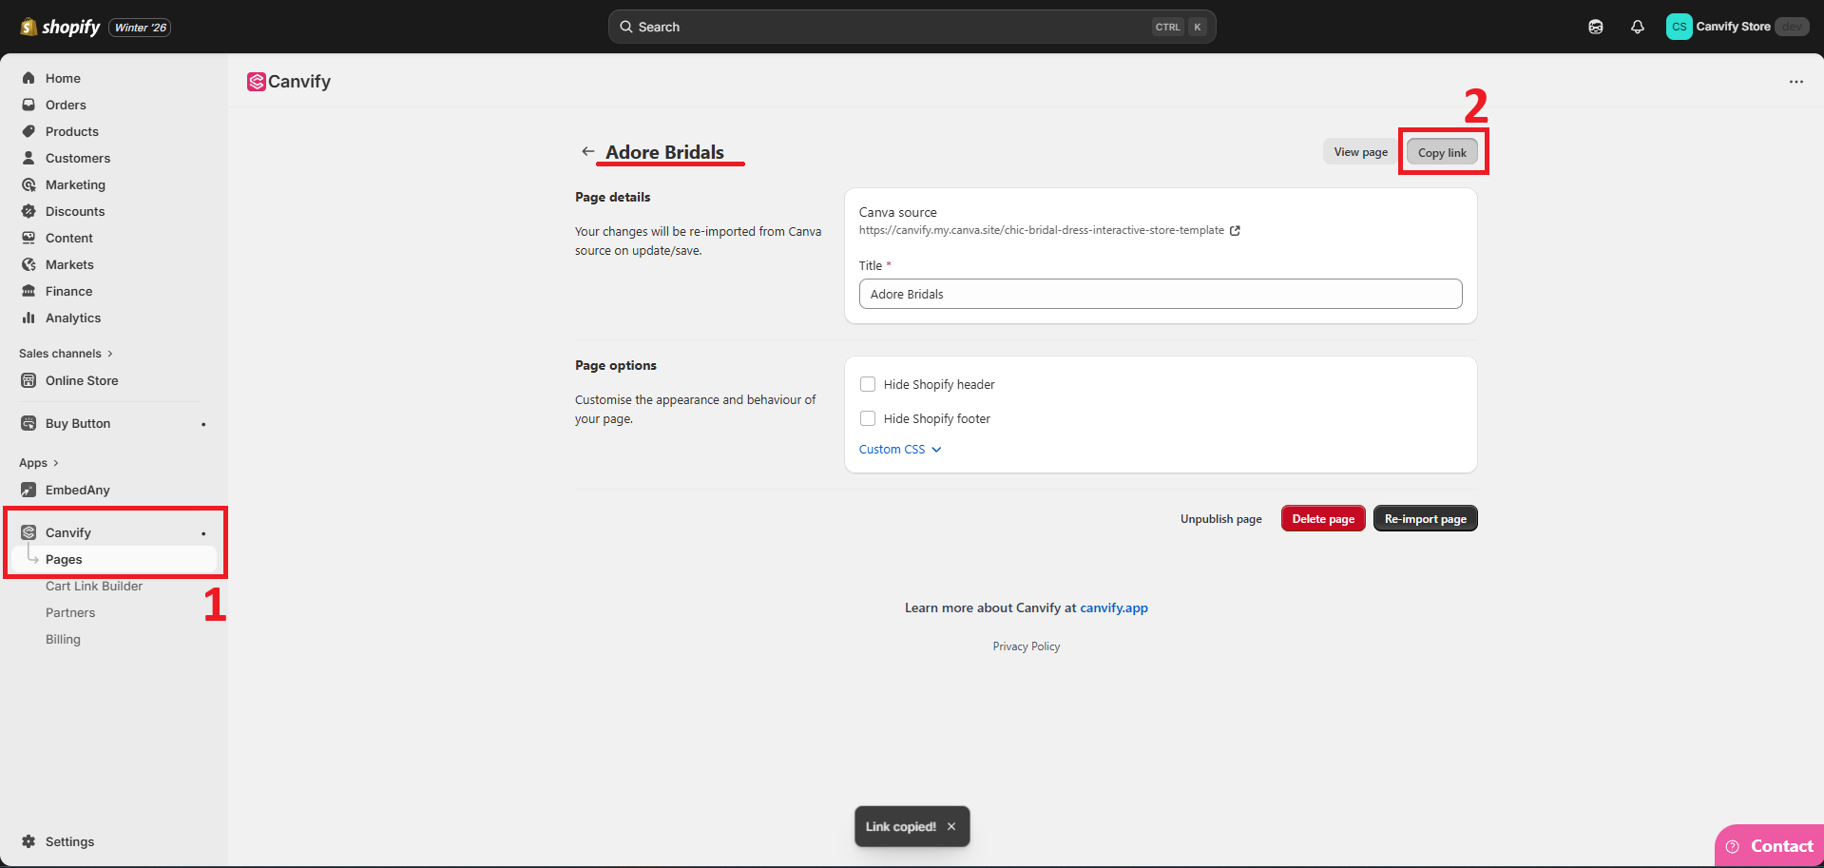This screenshot has height=868, width=1824.
Task: Toggle the Buy Button channel status dot
Action: (202, 424)
